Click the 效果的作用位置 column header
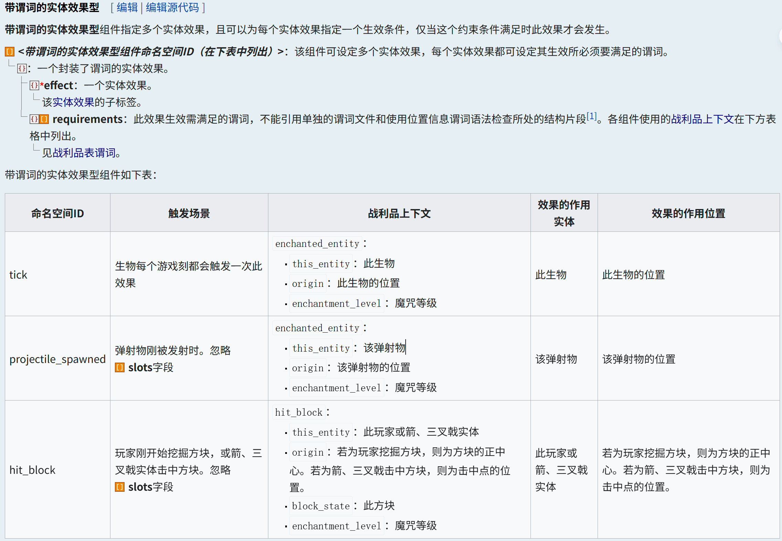The width and height of the screenshot is (782, 541). coord(688,213)
